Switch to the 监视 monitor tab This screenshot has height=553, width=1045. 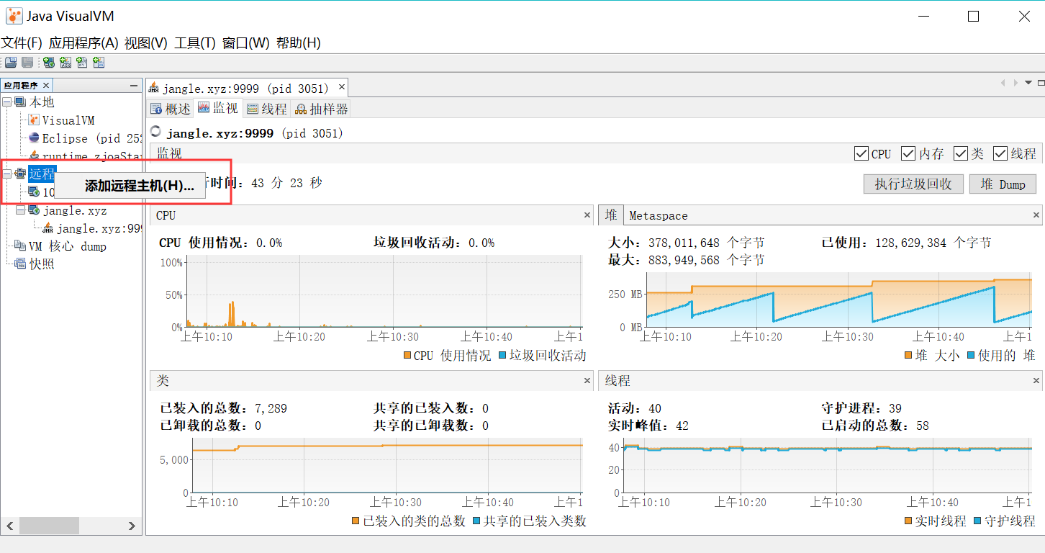click(x=218, y=109)
